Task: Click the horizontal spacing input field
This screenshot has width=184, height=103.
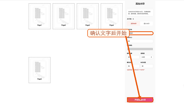Action: pos(133,66)
